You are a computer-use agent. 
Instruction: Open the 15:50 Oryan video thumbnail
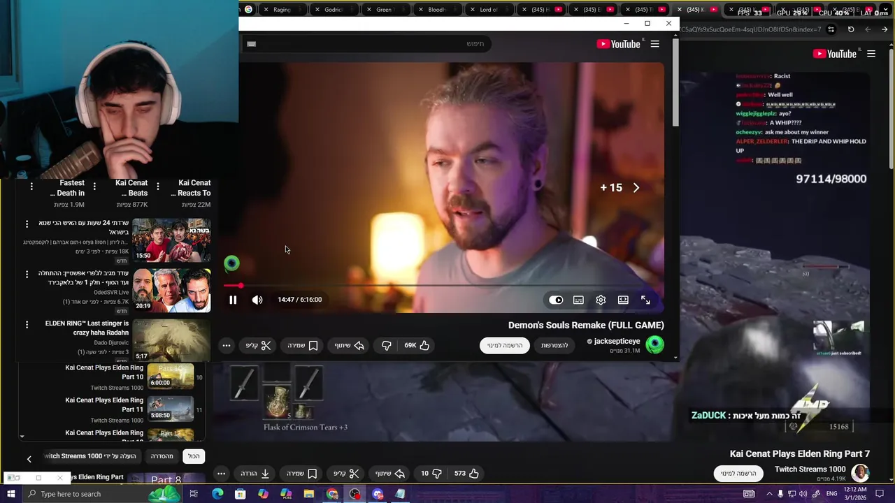pos(171,240)
